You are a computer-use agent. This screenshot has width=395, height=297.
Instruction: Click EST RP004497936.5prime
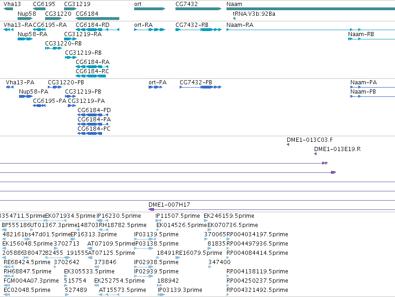point(257,244)
